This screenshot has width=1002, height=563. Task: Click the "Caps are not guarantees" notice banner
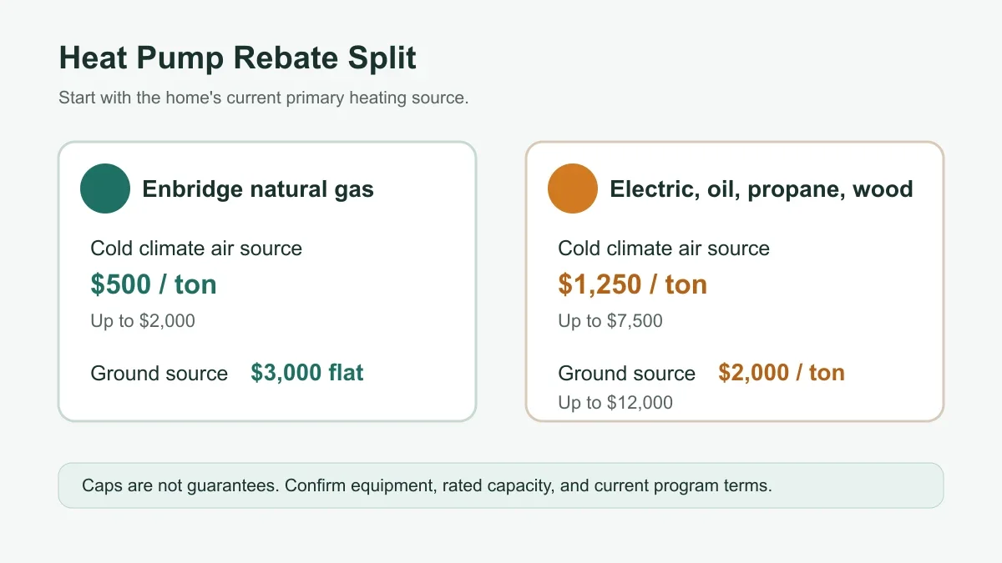pos(501,485)
